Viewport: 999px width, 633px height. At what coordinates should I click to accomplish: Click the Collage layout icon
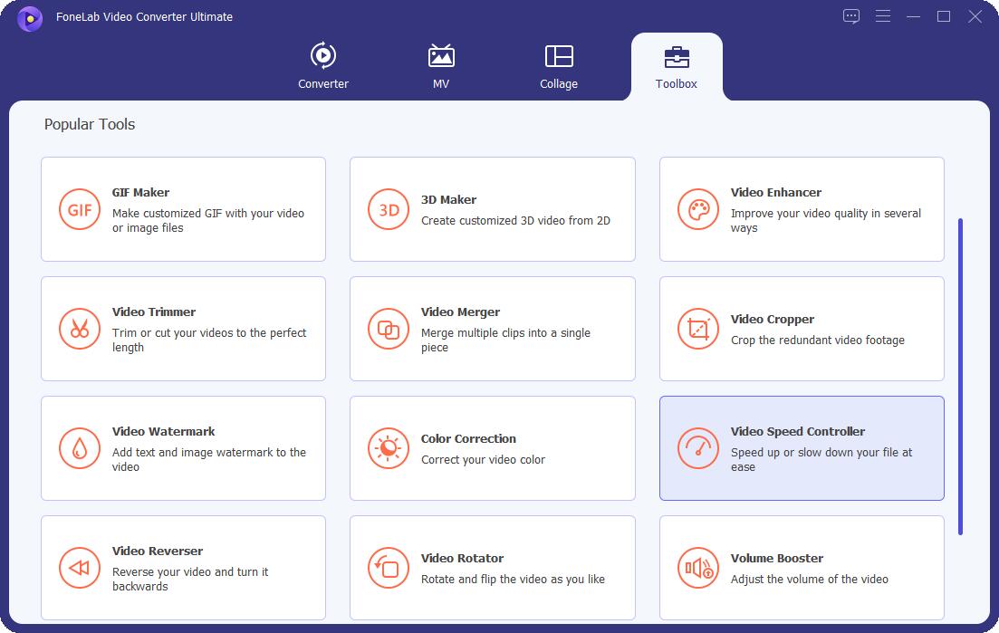coord(559,56)
